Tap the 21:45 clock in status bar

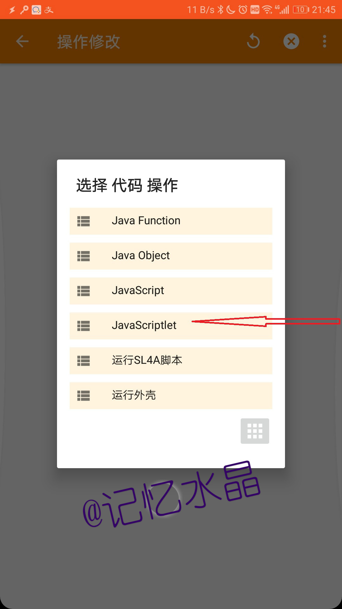[324, 10]
